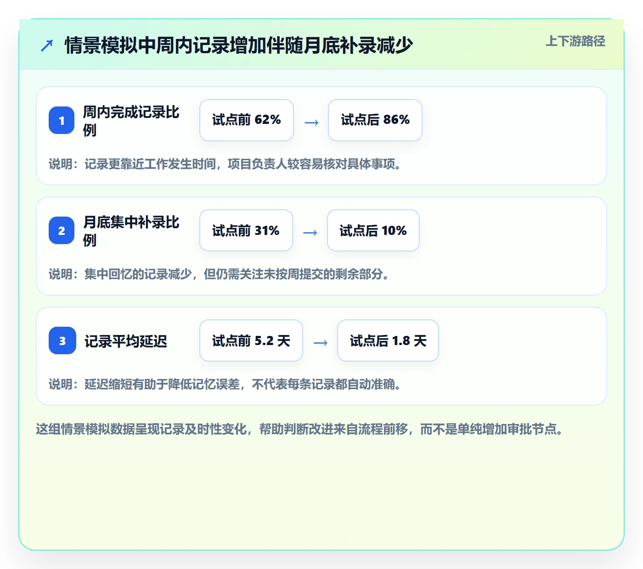The height and width of the screenshot is (569, 643).
Task: Click the arrow between 5.2 天 and 1.8 天
Action: pyautogui.click(x=320, y=342)
